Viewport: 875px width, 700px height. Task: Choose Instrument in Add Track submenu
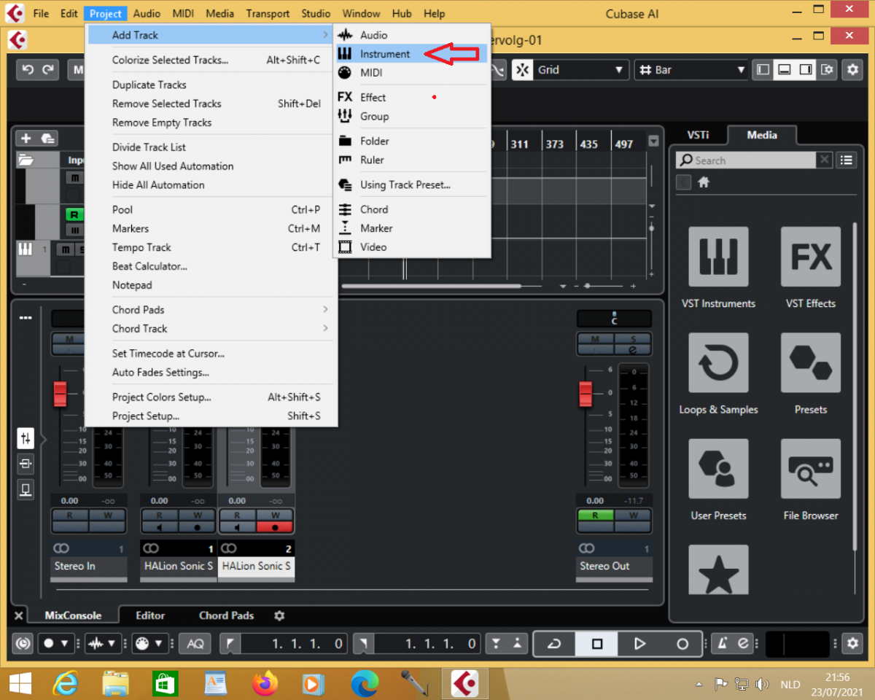click(x=411, y=54)
